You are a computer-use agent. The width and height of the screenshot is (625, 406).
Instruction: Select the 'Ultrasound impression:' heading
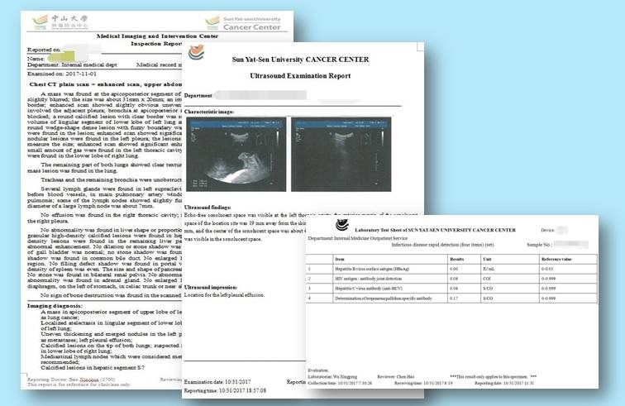point(211,287)
